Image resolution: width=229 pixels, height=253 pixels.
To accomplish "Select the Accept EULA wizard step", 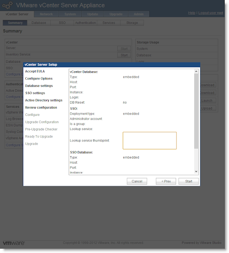I will tap(35, 71).
